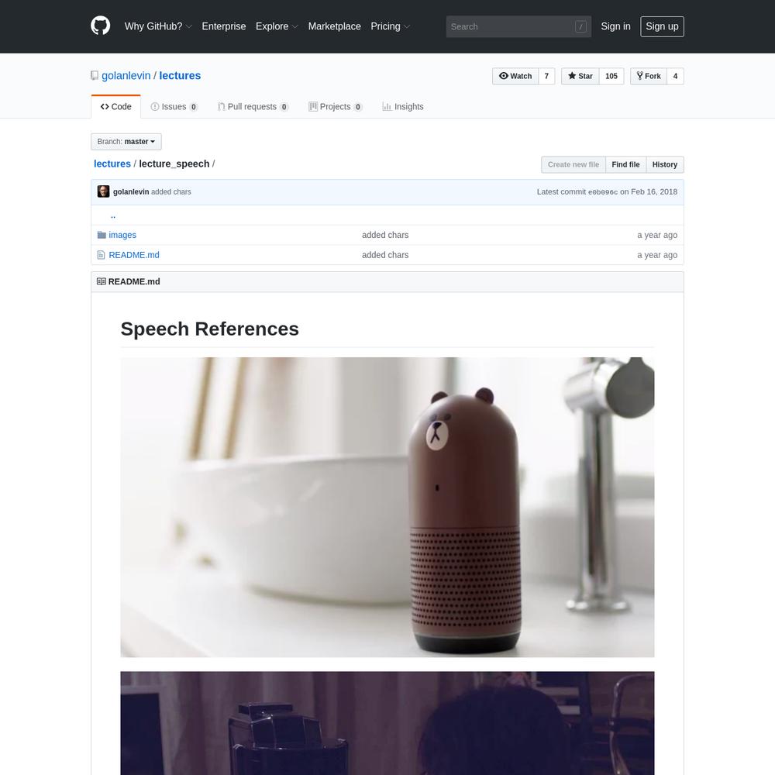Open the Enterprise nav link

click(223, 26)
